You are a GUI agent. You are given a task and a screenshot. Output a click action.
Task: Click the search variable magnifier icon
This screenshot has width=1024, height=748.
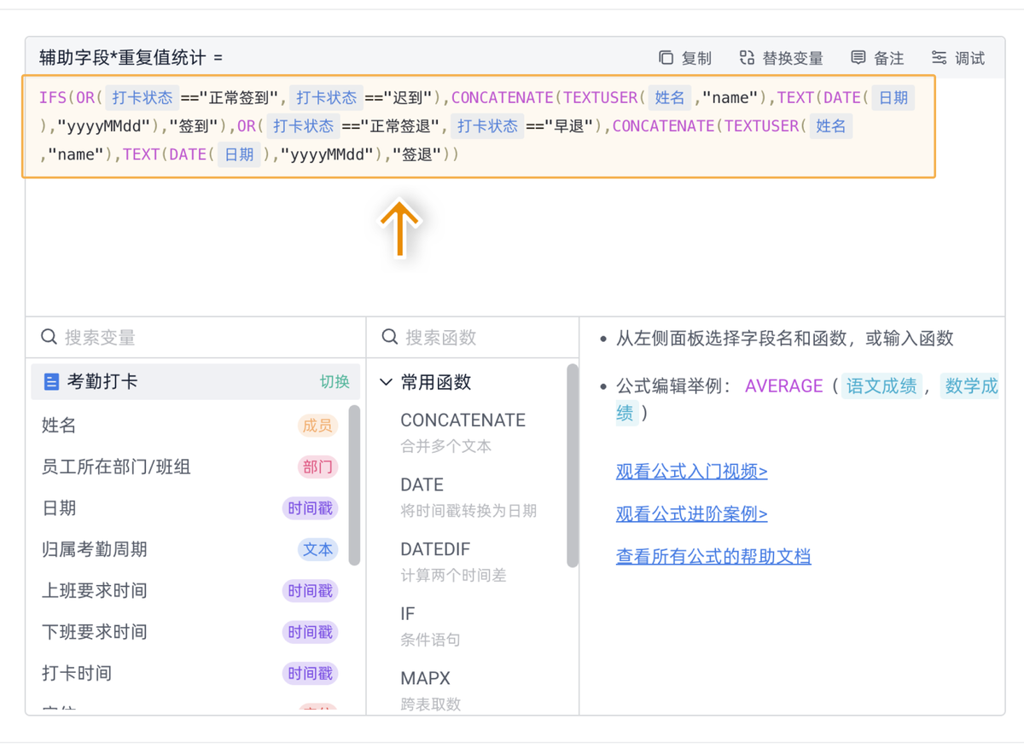pyautogui.click(x=49, y=338)
